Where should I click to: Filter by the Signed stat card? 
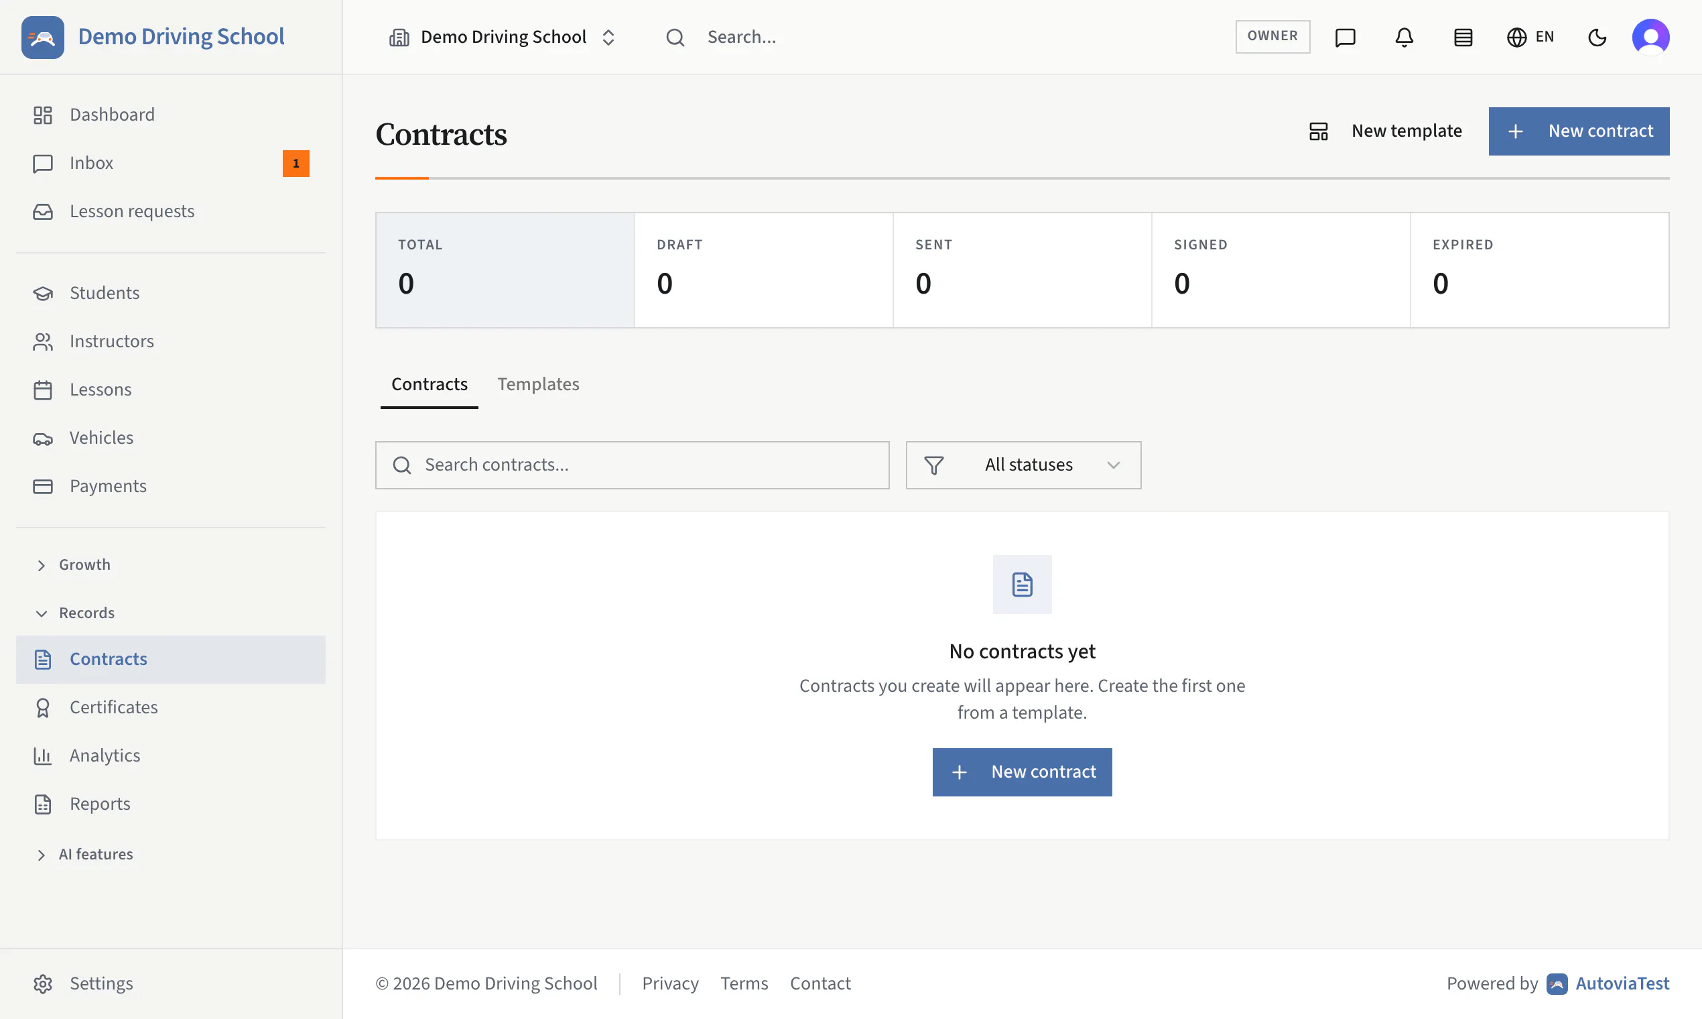tap(1281, 270)
